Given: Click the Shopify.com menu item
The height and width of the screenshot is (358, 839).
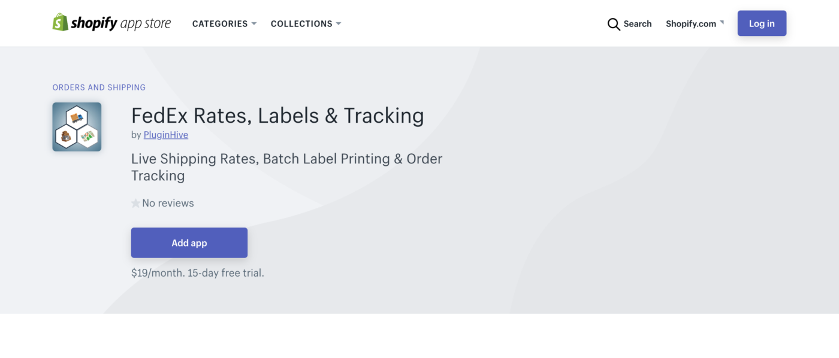Looking at the screenshot, I should pyautogui.click(x=690, y=23).
